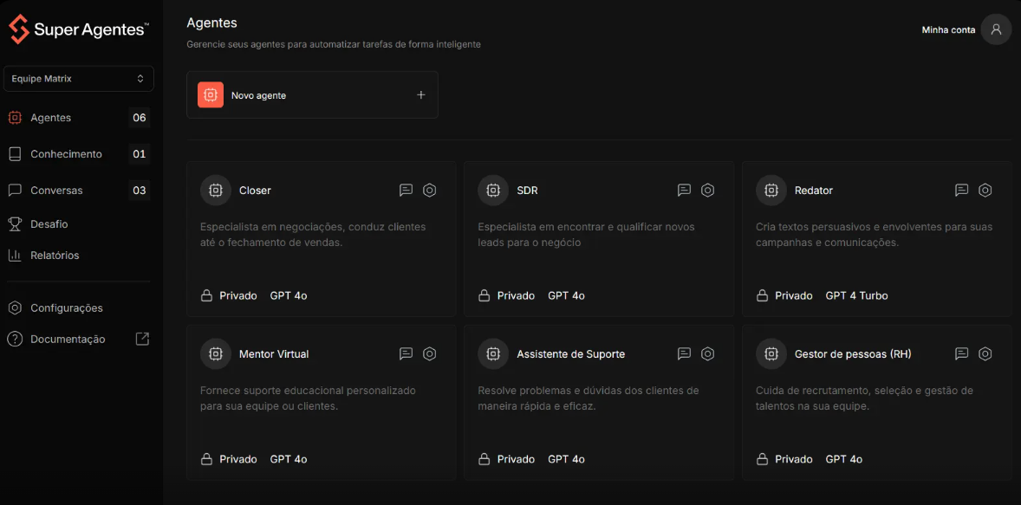
Task: Expand the Equipe Matrix team selector
Action: [x=79, y=79]
